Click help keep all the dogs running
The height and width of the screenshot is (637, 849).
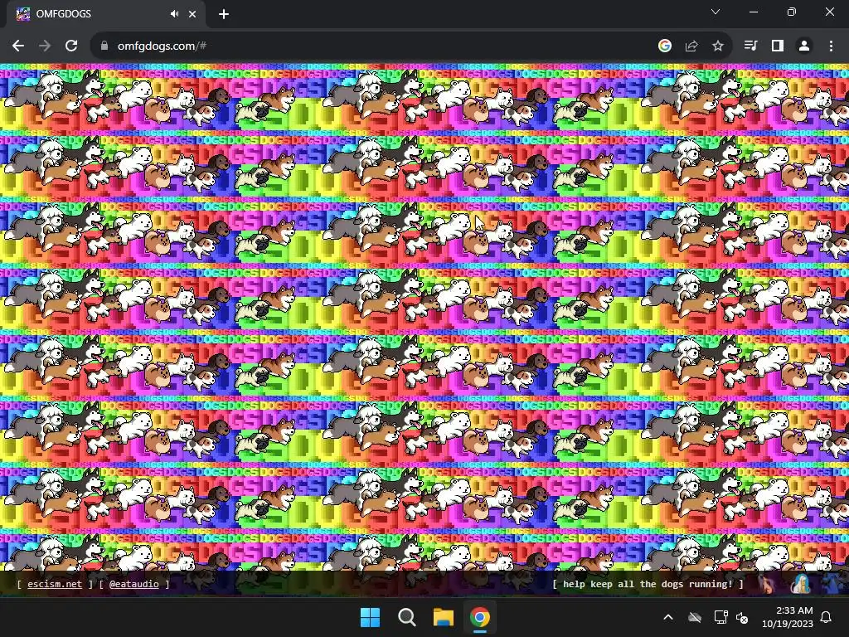tap(648, 584)
